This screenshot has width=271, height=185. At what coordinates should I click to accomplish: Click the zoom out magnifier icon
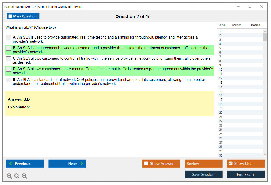24,176
